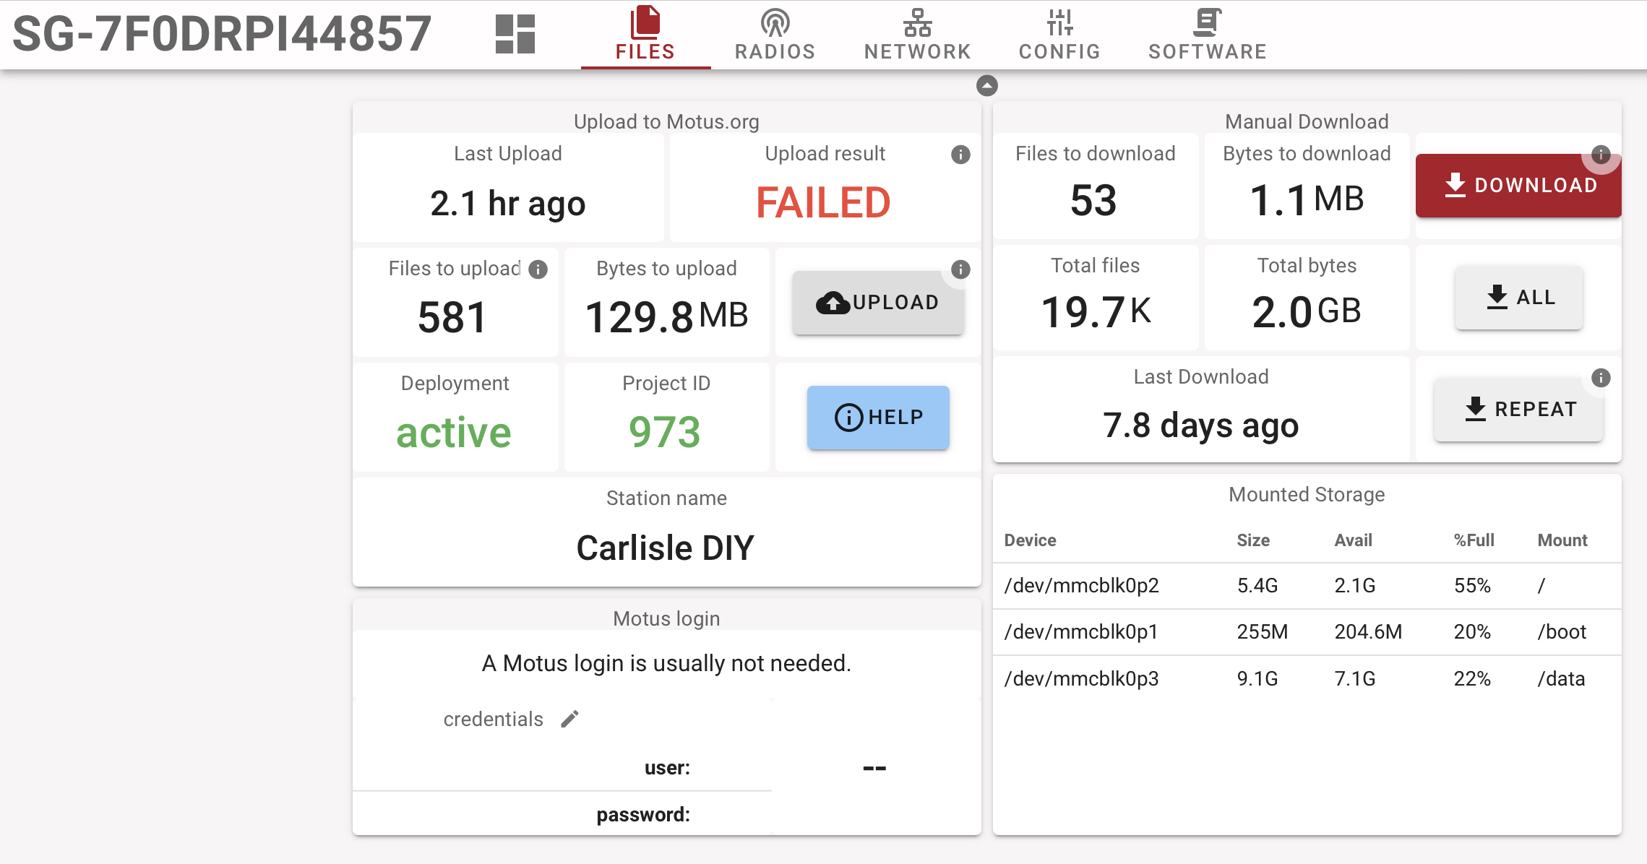Open the Network tab
Viewport: 1647px width, 864px height.
(917, 35)
